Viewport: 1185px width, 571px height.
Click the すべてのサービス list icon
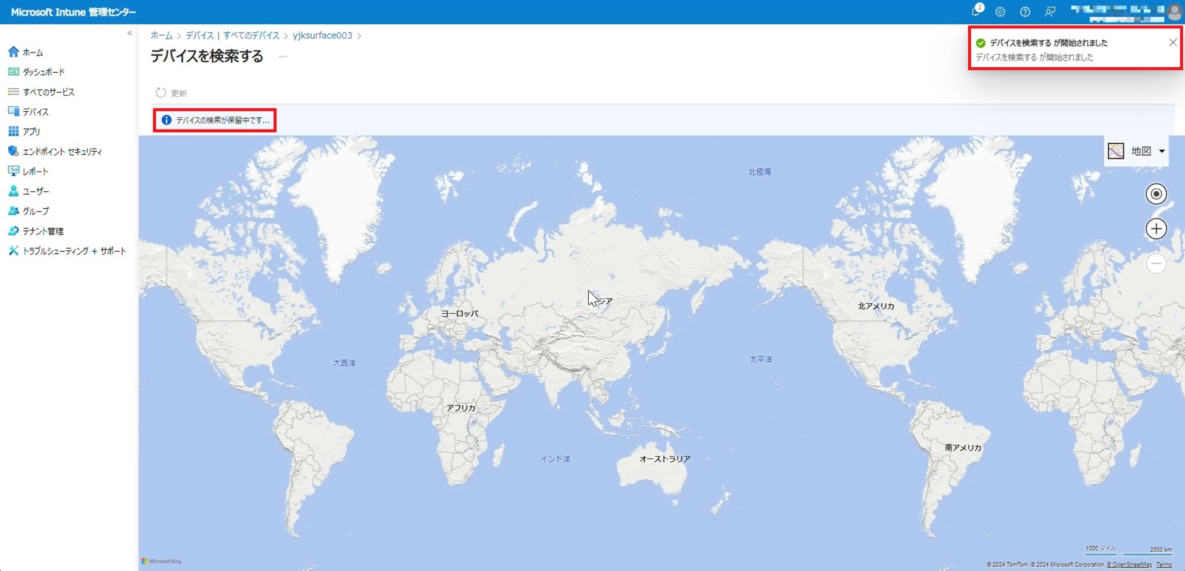click(x=13, y=91)
